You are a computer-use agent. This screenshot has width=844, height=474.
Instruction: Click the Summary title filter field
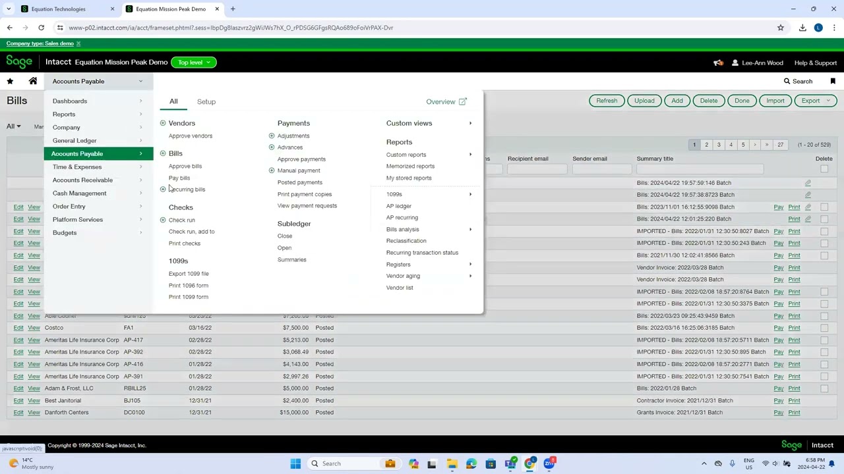click(700, 170)
